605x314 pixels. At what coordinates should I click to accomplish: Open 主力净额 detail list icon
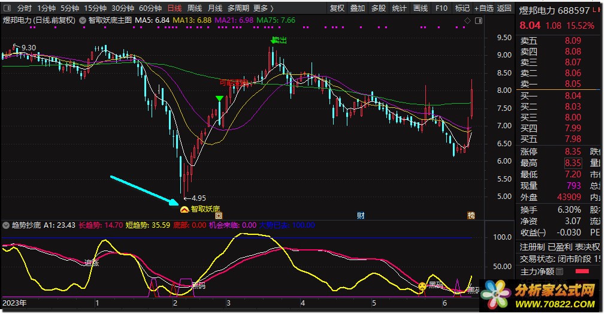tap(559, 271)
